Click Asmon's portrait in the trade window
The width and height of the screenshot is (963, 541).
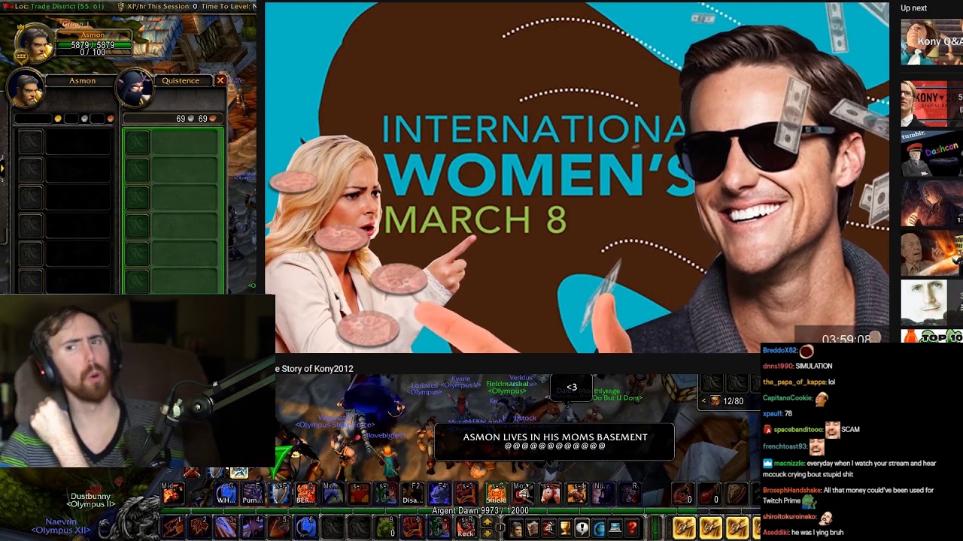point(26,89)
